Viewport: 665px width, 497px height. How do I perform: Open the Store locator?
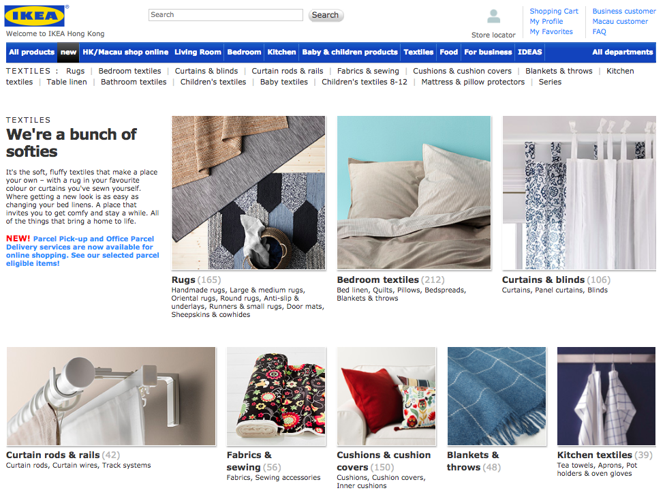[493, 34]
